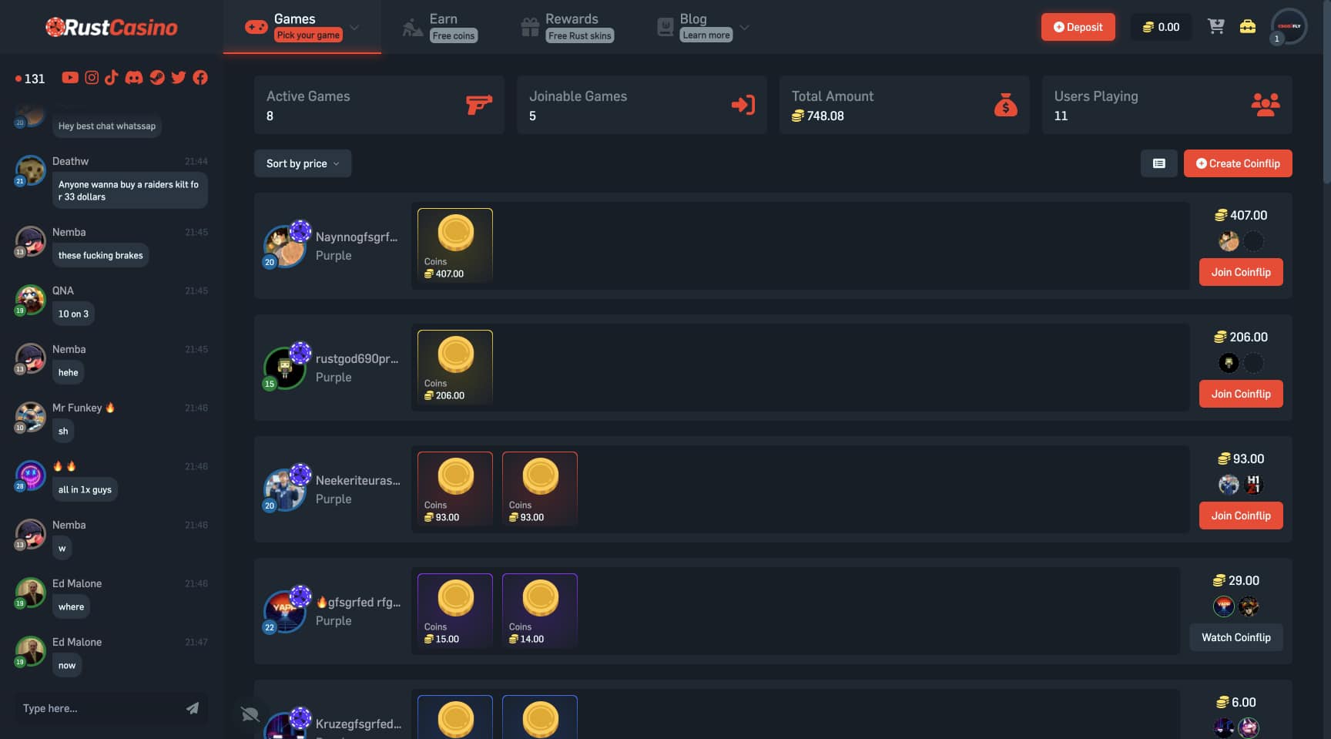
Task: Click the Users Playing people icon
Action: click(1266, 105)
